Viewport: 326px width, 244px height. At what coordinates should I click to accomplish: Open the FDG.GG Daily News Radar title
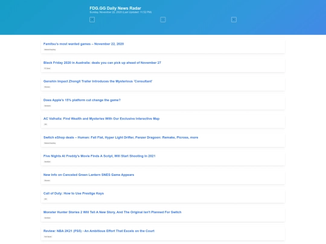point(115,8)
